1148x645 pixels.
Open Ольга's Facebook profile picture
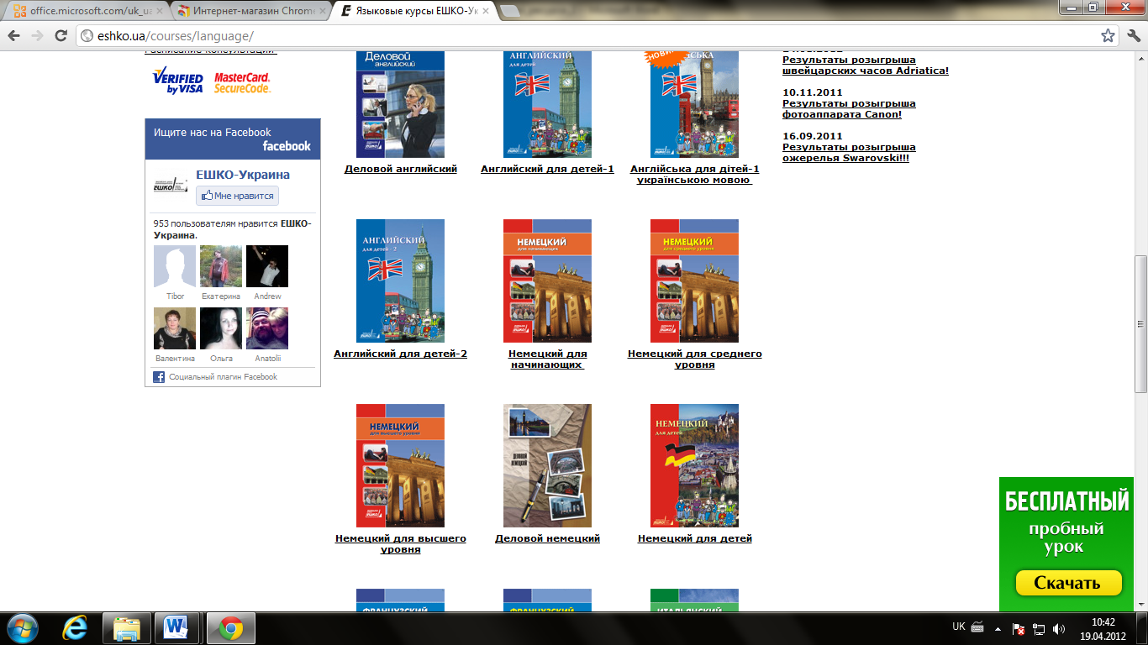click(x=221, y=328)
